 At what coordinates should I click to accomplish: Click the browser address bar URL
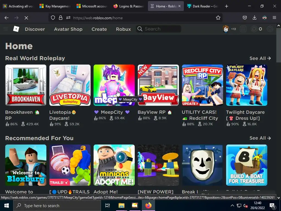[98, 18]
